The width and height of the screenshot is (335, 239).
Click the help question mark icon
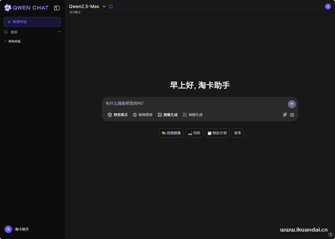(330, 234)
